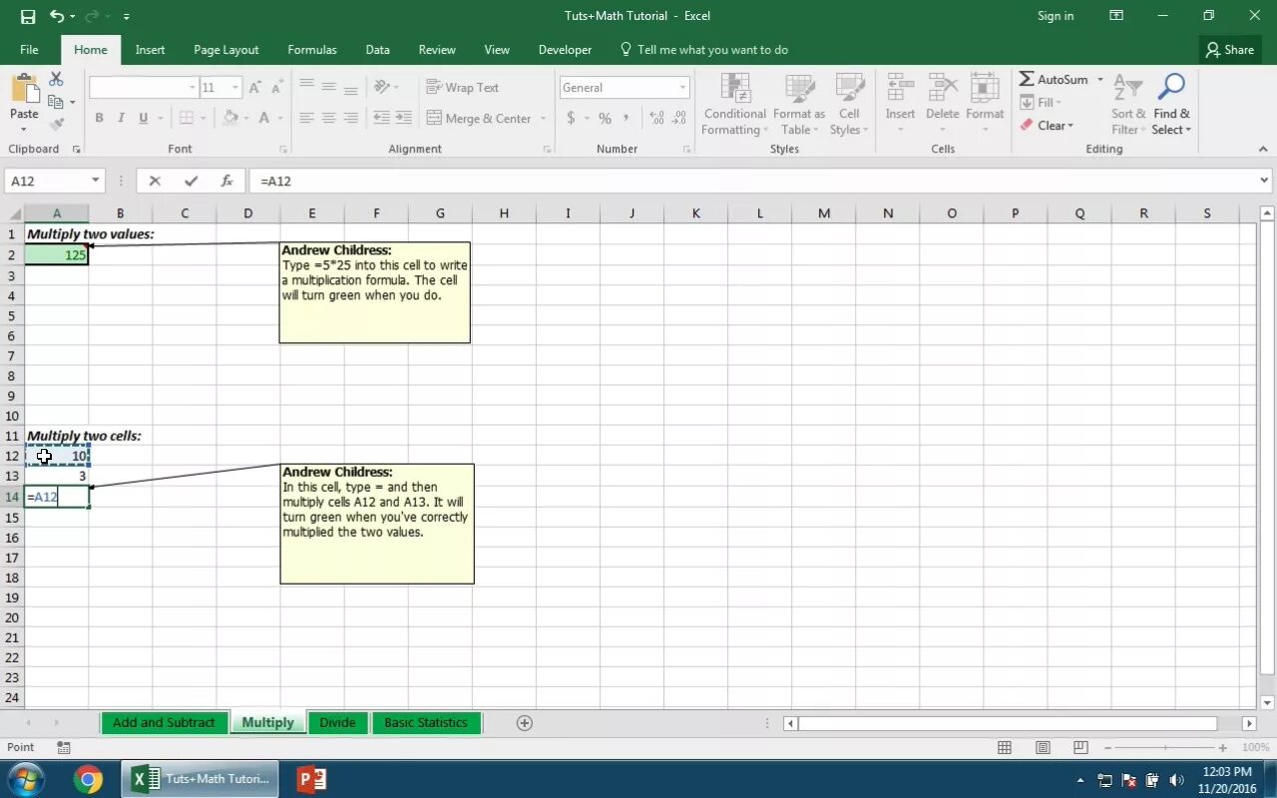The width and height of the screenshot is (1277, 798).
Task: Open the Fill Color bucket swatch
Action: (x=230, y=118)
